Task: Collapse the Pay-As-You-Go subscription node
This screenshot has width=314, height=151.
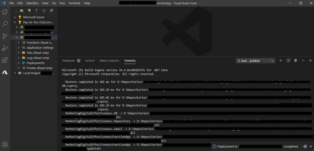Action: coord(15,22)
